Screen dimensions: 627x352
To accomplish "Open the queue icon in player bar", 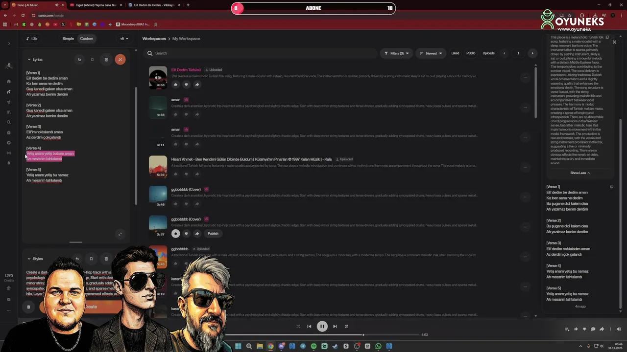I will [x=567, y=329].
